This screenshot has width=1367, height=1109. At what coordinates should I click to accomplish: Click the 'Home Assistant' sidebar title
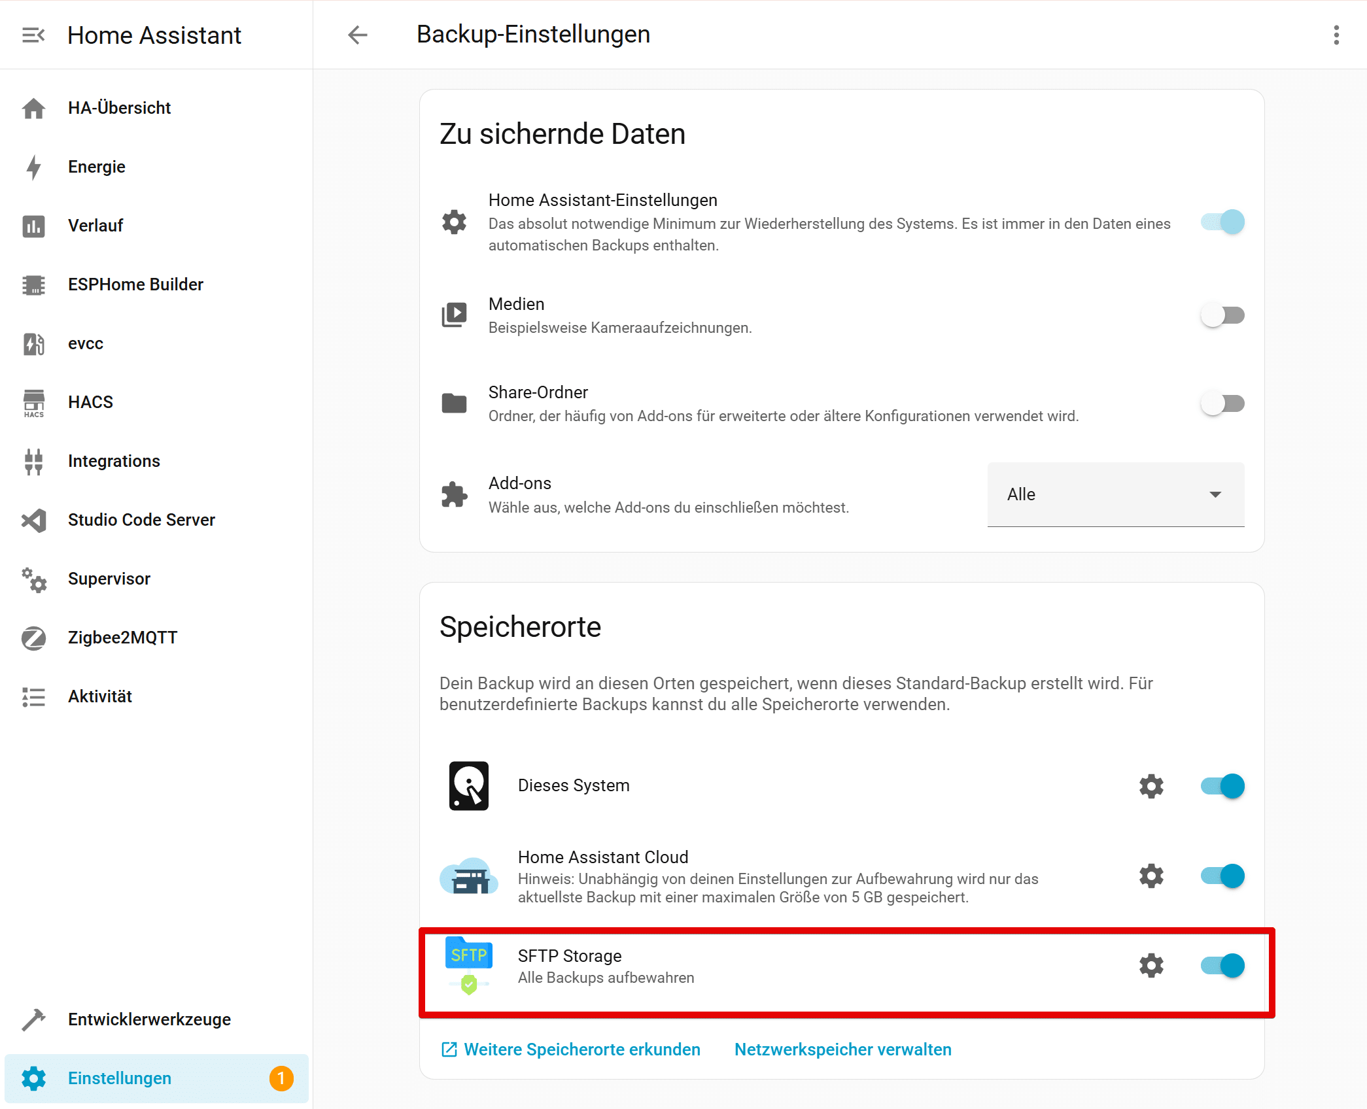pyautogui.click(x=154, y=35)
